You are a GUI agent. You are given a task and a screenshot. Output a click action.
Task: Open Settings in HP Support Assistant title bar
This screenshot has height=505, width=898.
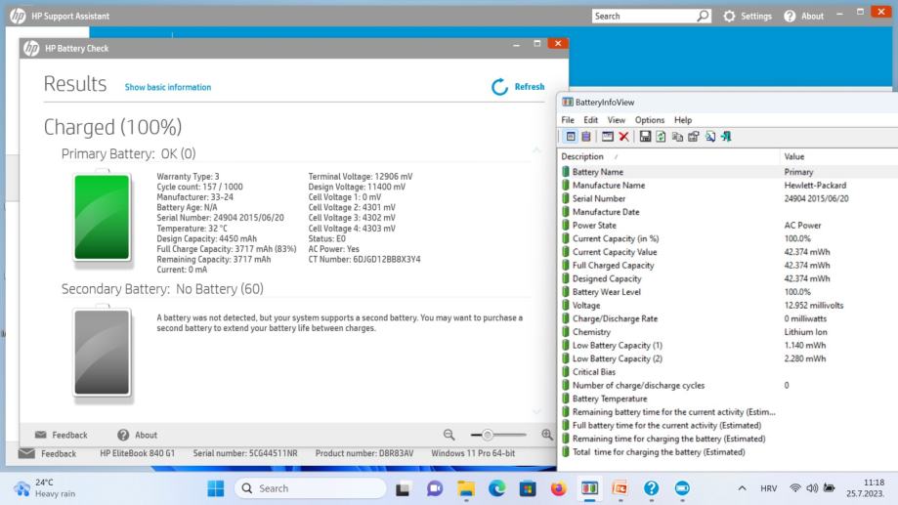pos(747,16)
